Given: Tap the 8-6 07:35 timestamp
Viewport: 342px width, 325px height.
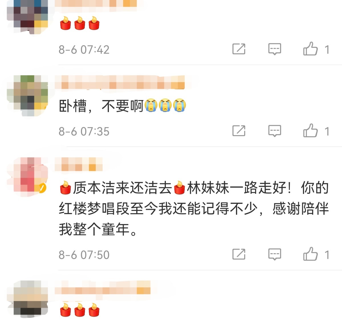Looking at the screenshot, I should click(84, 131).
